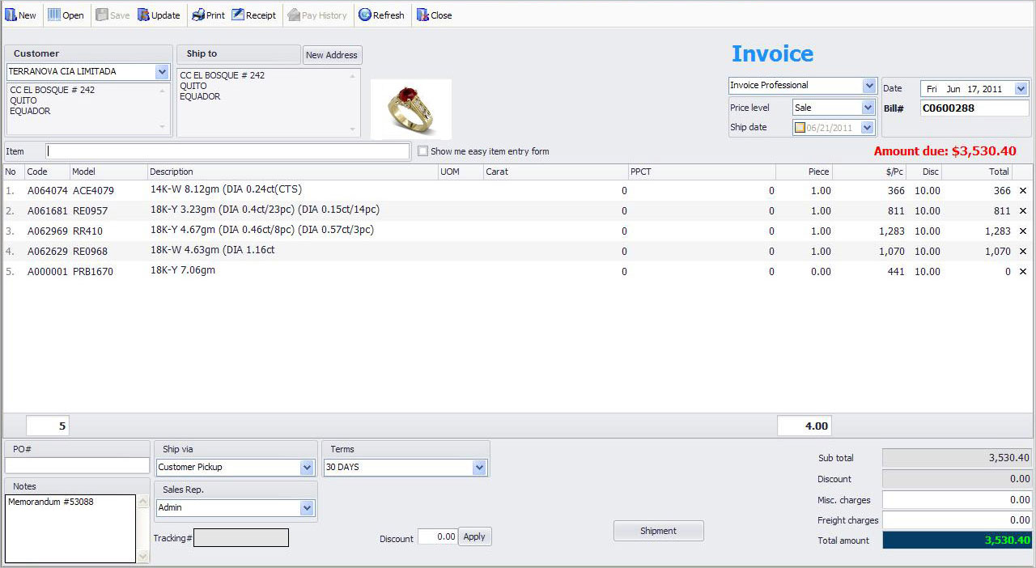Click the Description column header

coord(292,172)
